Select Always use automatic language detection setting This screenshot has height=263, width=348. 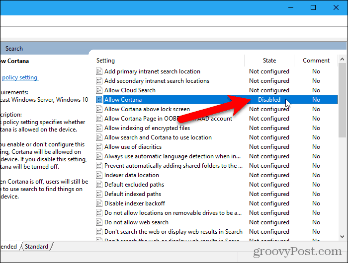[x=173, y=156]
